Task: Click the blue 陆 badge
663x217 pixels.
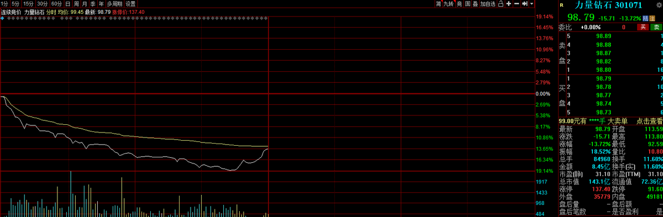Action: click(x=645, y=18)
